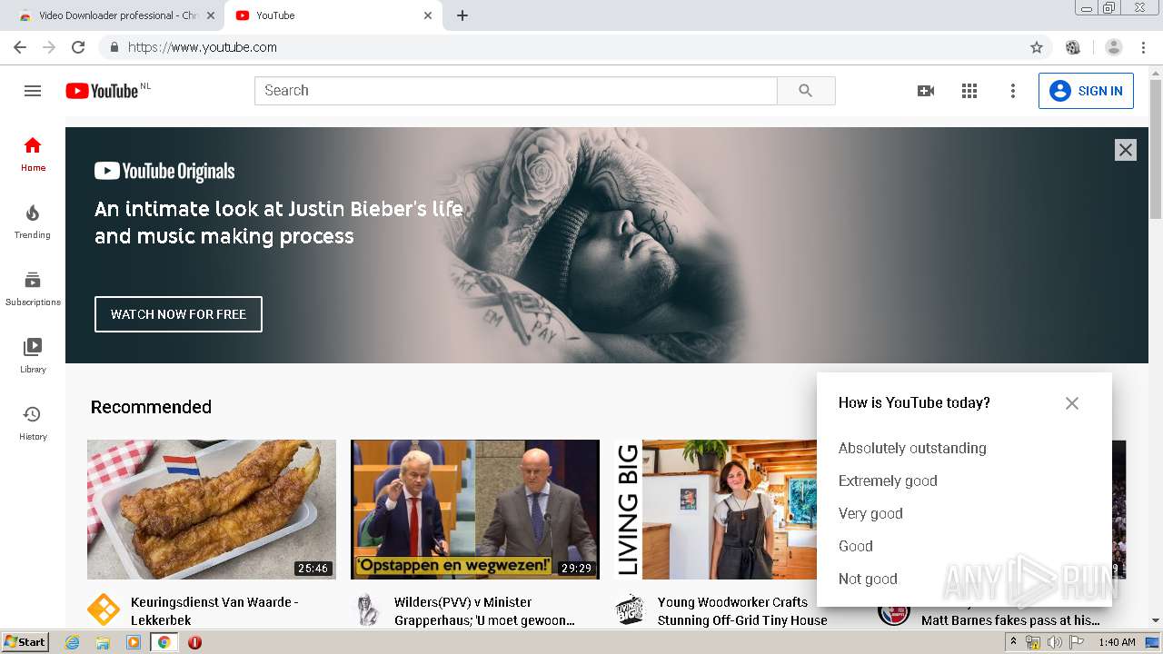Close the YouTube tab
The width and height of the screenshot is (1163, 654).
(428, 15)
